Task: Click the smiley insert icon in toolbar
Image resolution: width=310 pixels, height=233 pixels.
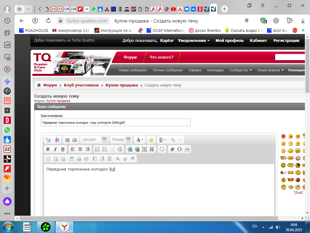Action: pos(151,140)
